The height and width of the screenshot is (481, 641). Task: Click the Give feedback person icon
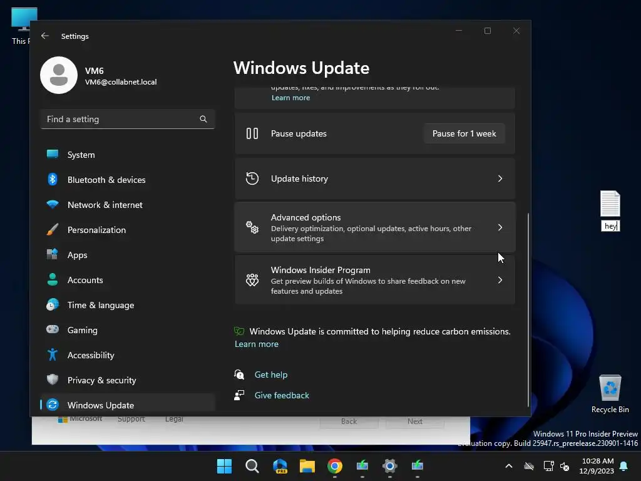pyautogui.click(x=239, y=395)
